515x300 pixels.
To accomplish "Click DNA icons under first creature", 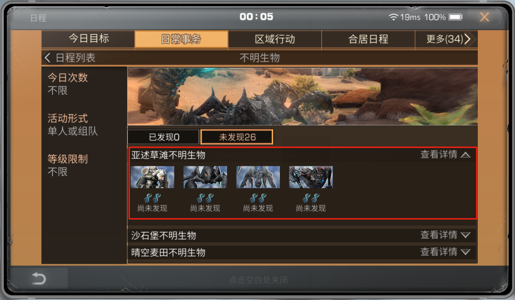I will (x=153, y=198).
